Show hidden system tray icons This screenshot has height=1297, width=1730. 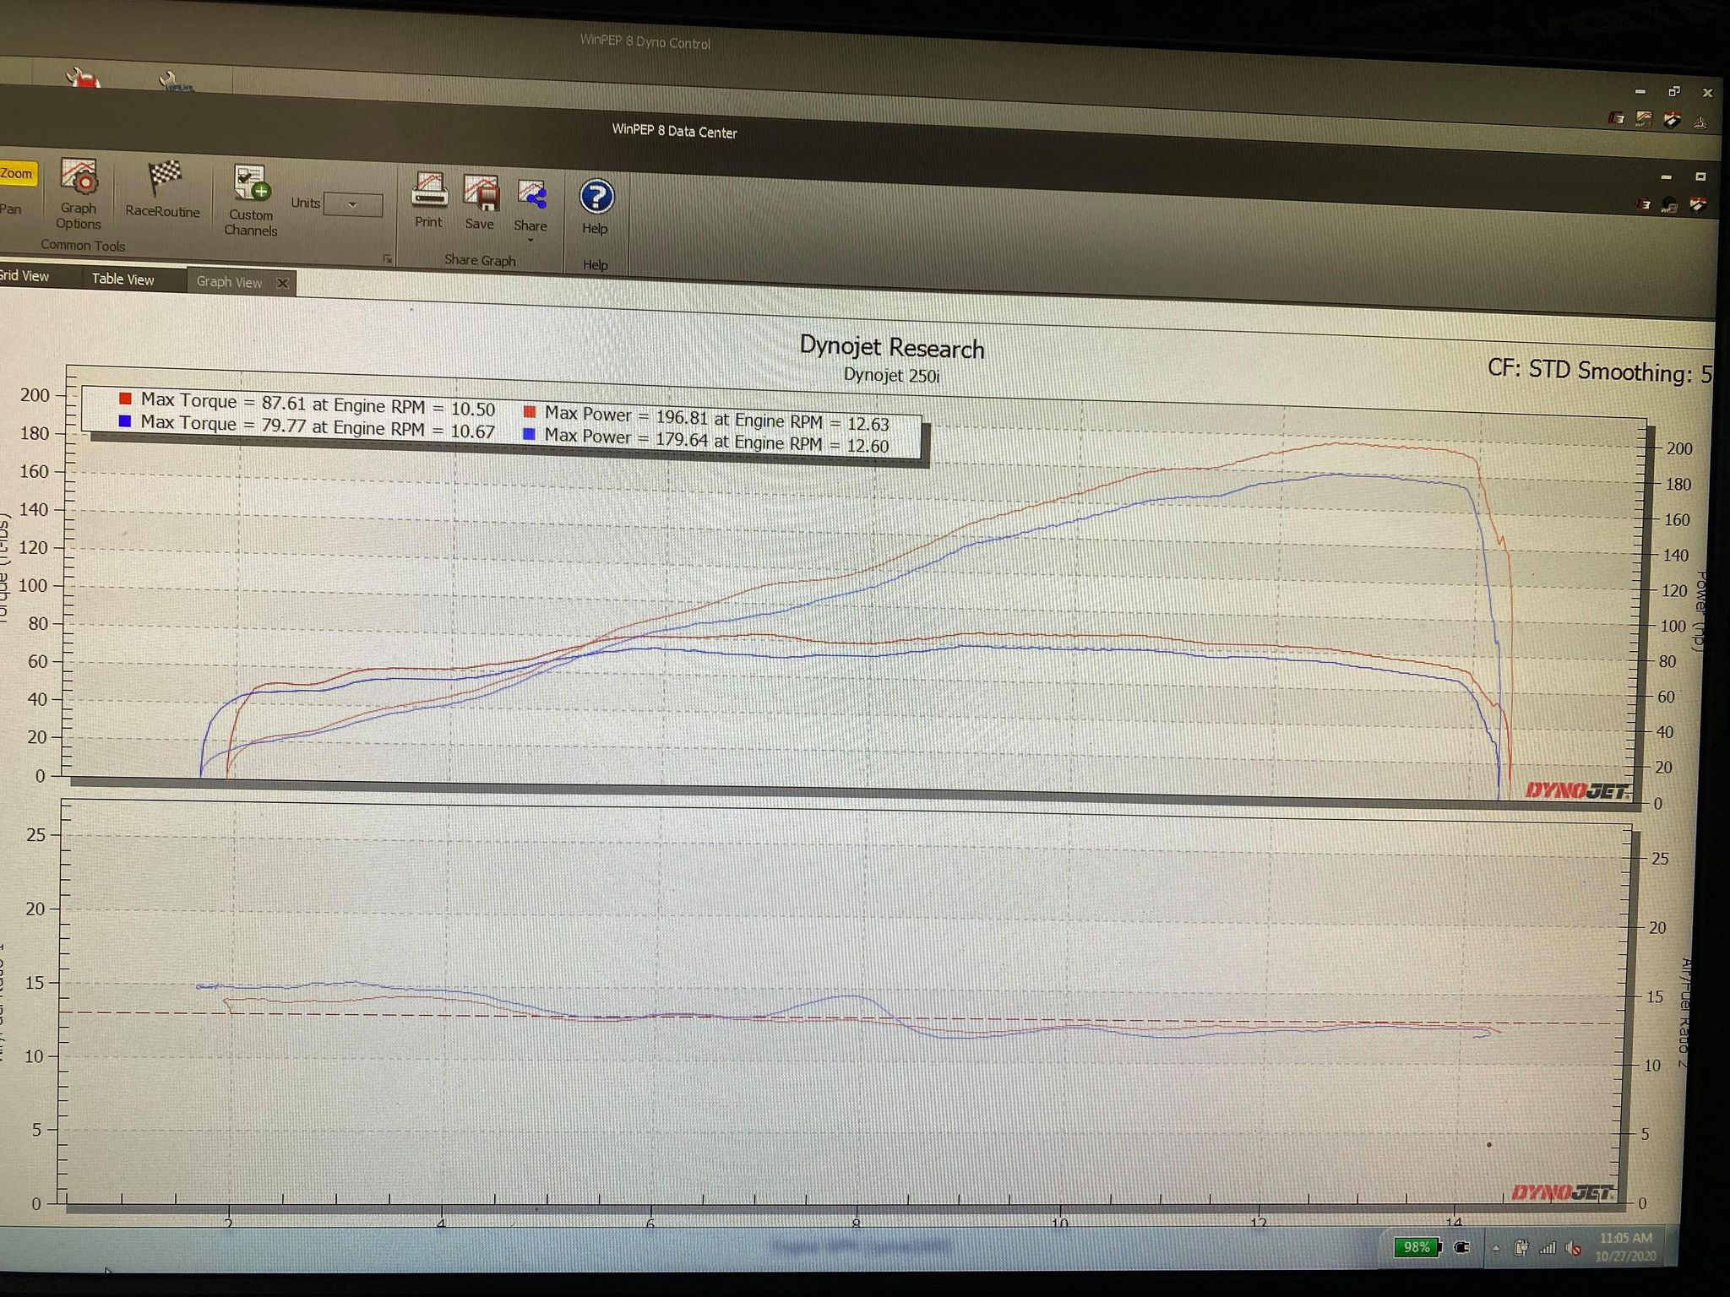pos(1496,1248)
